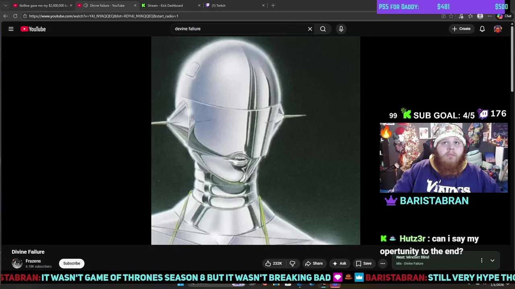Subscribe to the Frazens channel
The width and height of the screenshot is (515, 289).
[72, 263]
